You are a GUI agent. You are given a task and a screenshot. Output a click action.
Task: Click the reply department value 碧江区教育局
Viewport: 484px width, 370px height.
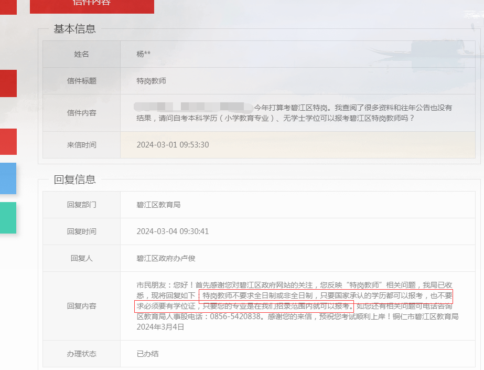(158, 205)
